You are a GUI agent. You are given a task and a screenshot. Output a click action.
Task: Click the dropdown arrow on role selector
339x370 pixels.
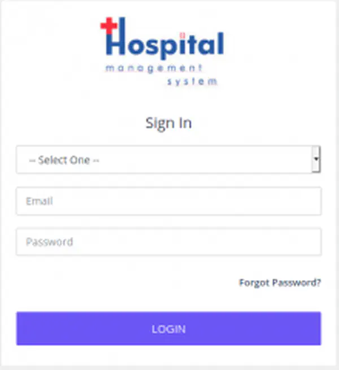point(316,159)
